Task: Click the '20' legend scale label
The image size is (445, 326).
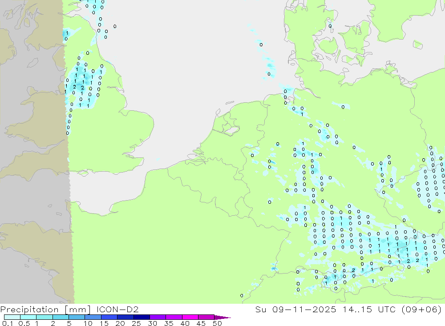Action: (x=120, y=323)
